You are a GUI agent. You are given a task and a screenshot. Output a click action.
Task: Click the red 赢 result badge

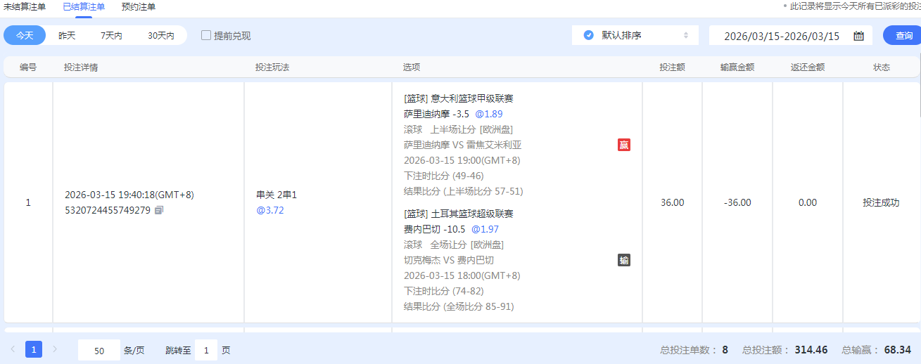tap(623, 145)
